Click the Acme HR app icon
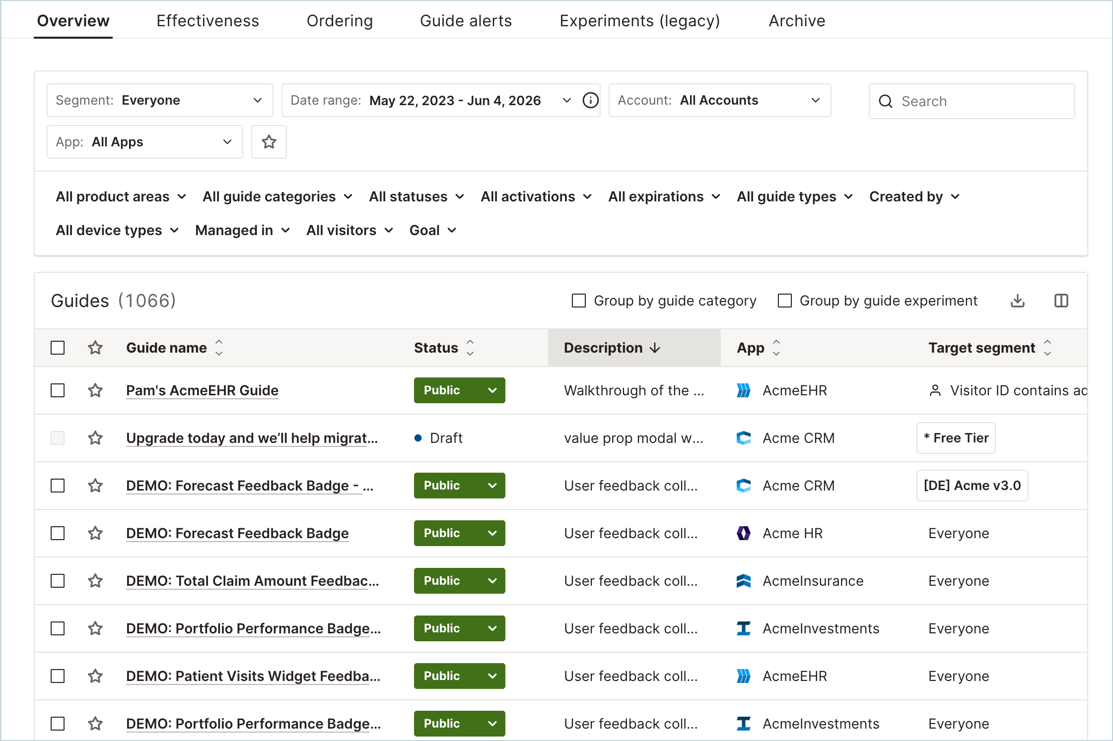This screenshot has width=1113, height=741. click(x=744, y=533)
